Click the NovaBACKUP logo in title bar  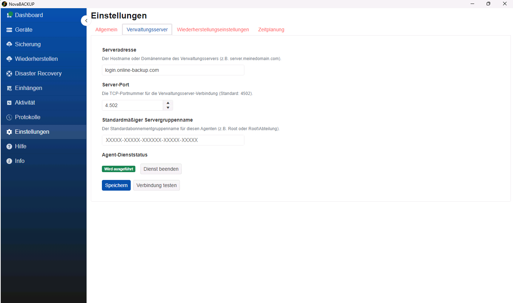(4, 4)
